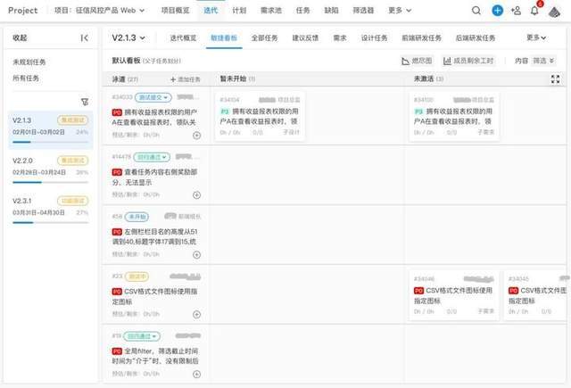Screen dimensions: 571x388
Task: Click the filter funnel icon in sidebar
Action: [85, 102]
